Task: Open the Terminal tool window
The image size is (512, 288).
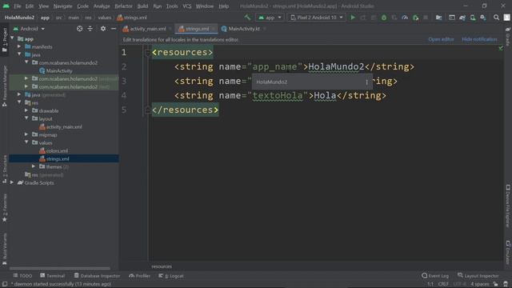Action: click(52, 276)
